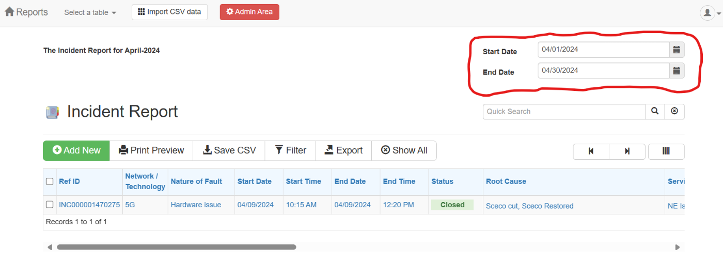Click the Records 1 to 1 of 1 text
Screen dimensions: 723x278
pos(76,222)
